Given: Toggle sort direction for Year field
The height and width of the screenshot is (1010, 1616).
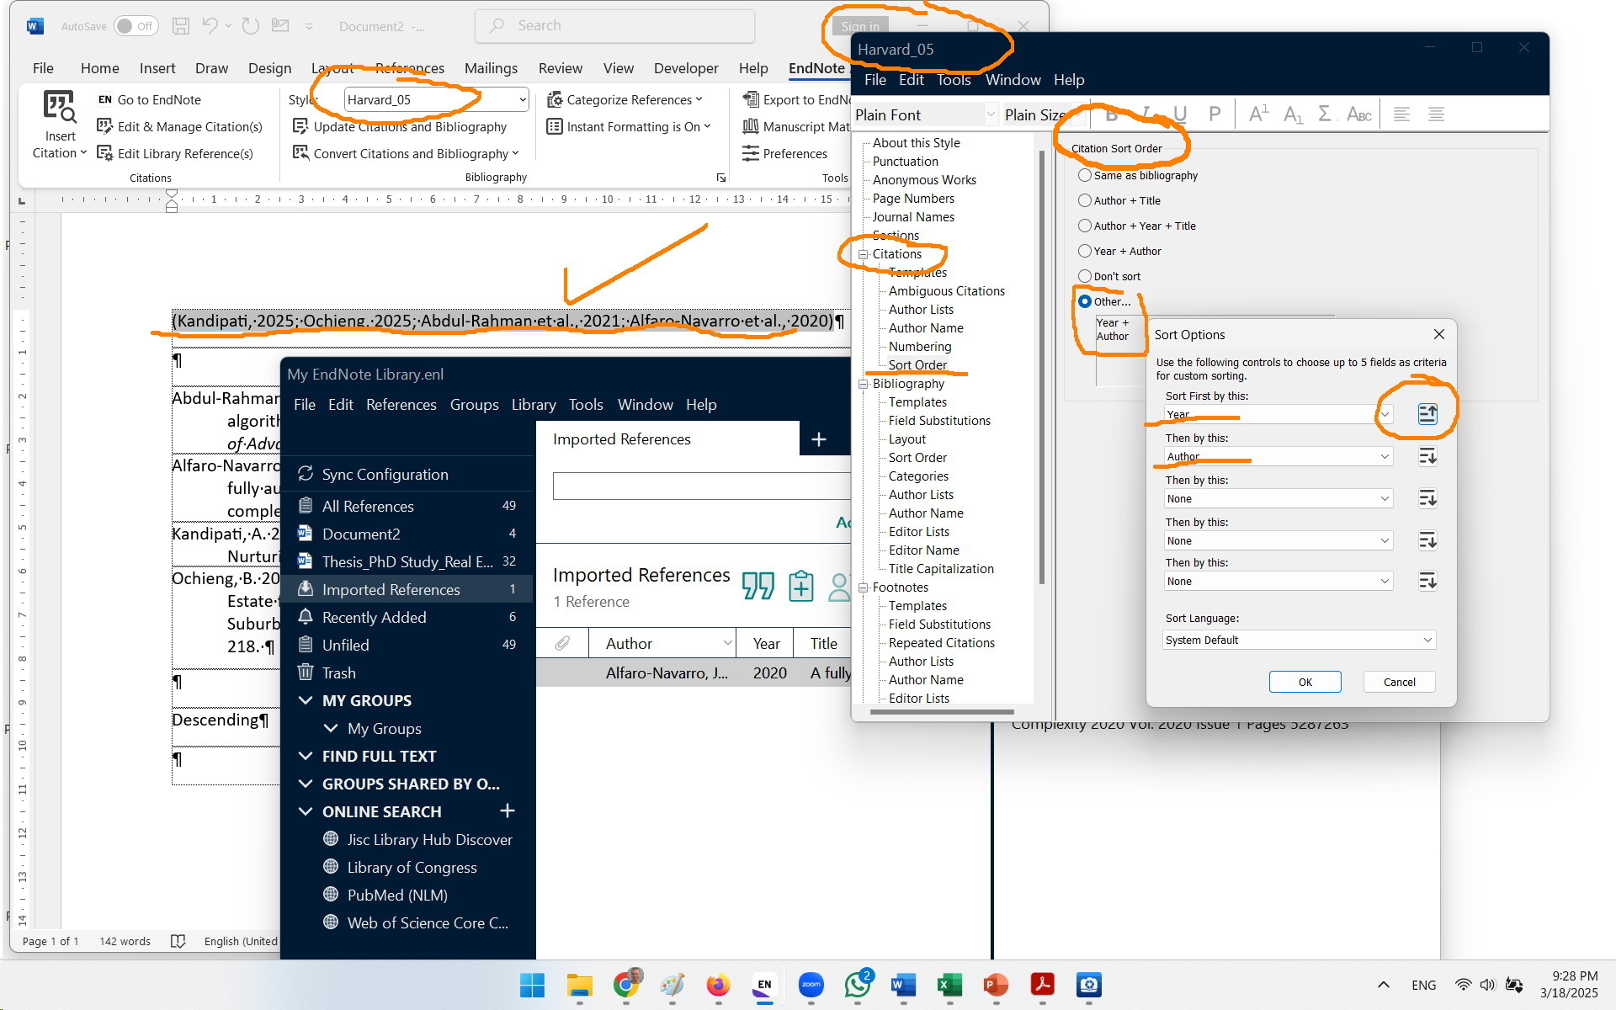Looking at the screenshot, I should click(1427, 414).
